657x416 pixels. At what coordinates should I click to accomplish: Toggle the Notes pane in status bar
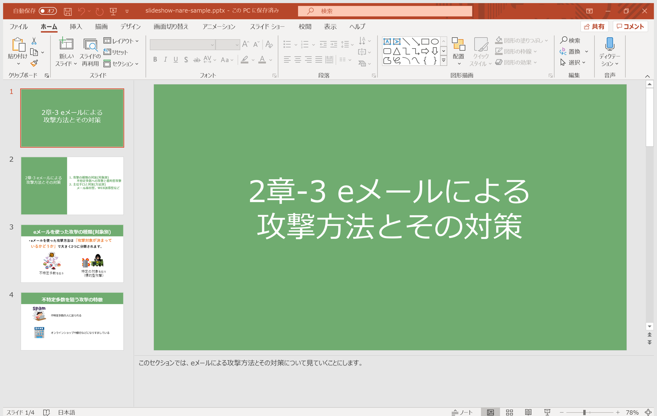(x=462, y=412)
